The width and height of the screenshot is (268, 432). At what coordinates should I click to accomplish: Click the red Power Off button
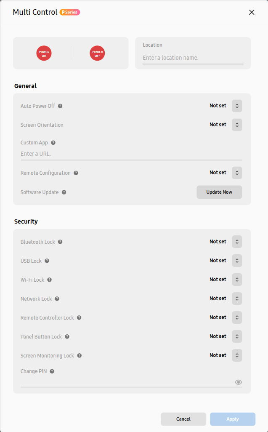pos(98,53)
